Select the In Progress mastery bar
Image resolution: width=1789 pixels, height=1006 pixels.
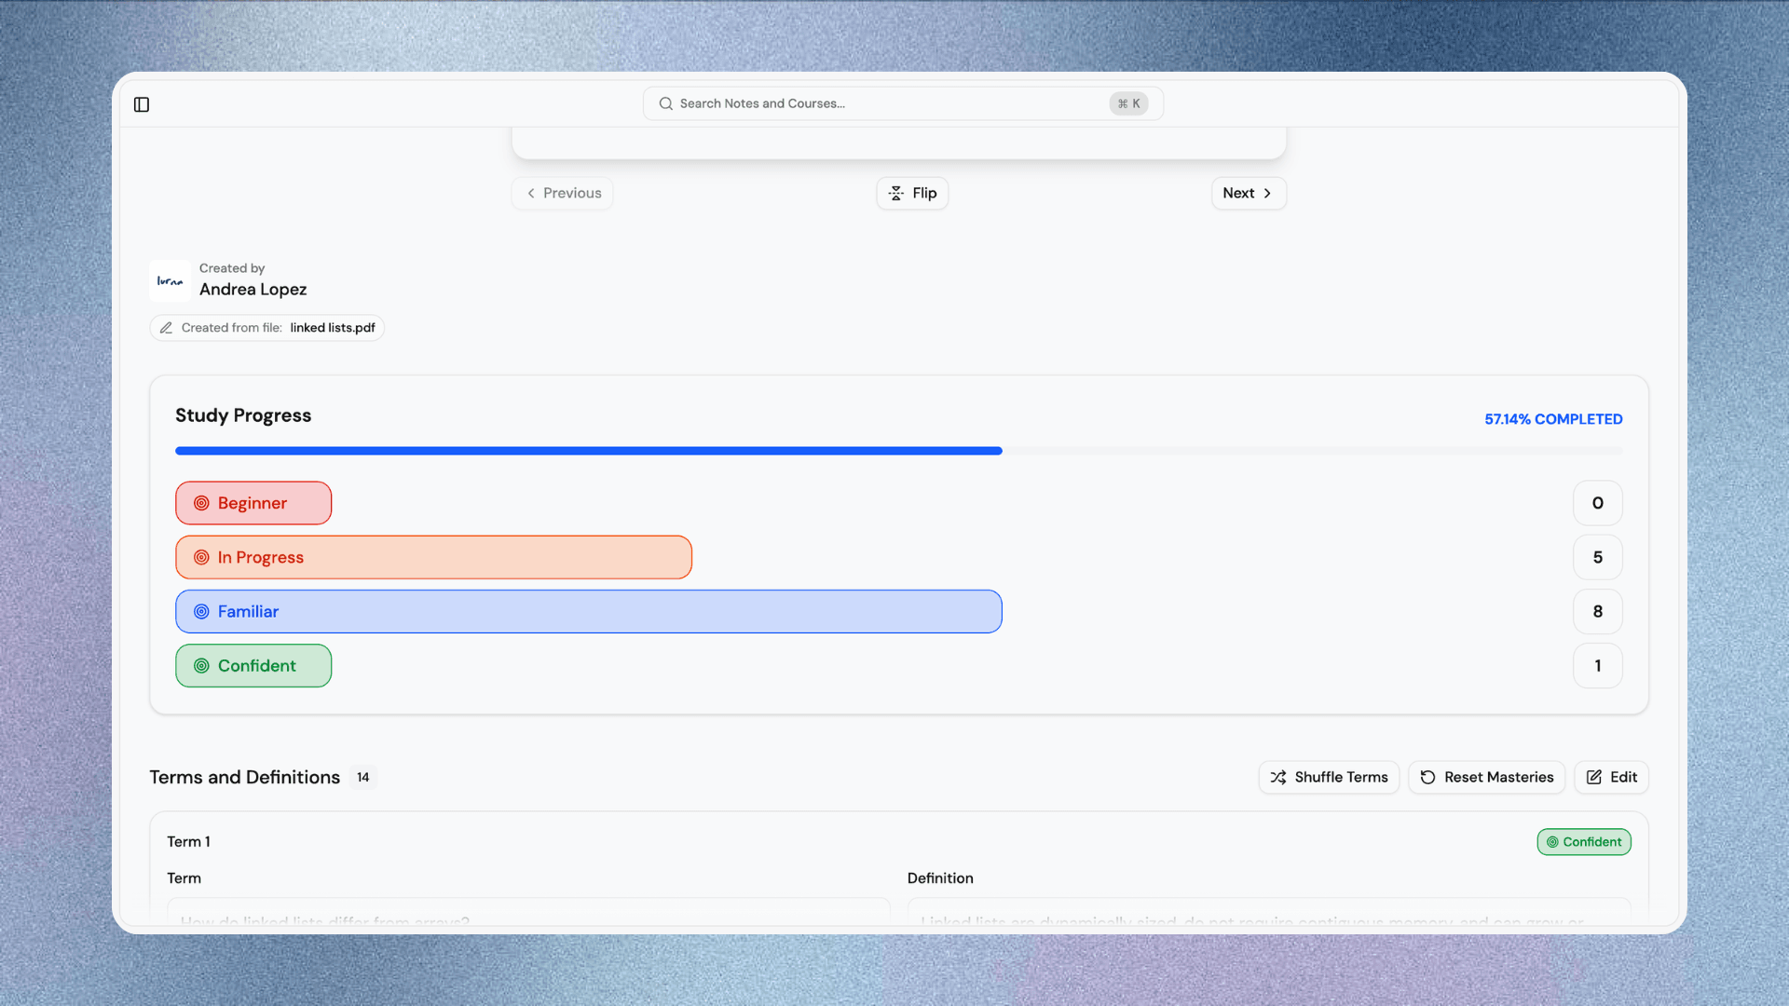[433, 557]
